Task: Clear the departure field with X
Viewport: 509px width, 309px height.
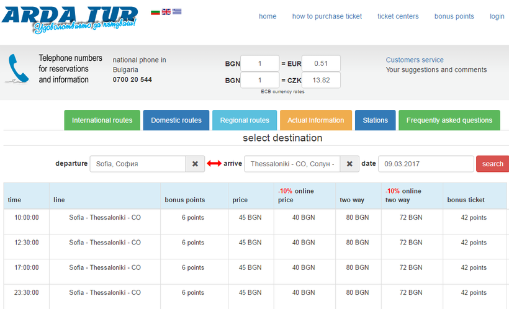Action: [x=195, y=164]
